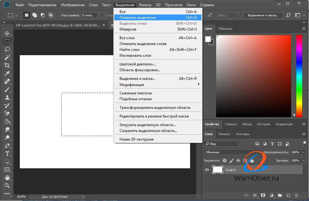This screenshot has height=201, width=309.
Task: Create a new adjustment layer icon
Action: (271, 195)
